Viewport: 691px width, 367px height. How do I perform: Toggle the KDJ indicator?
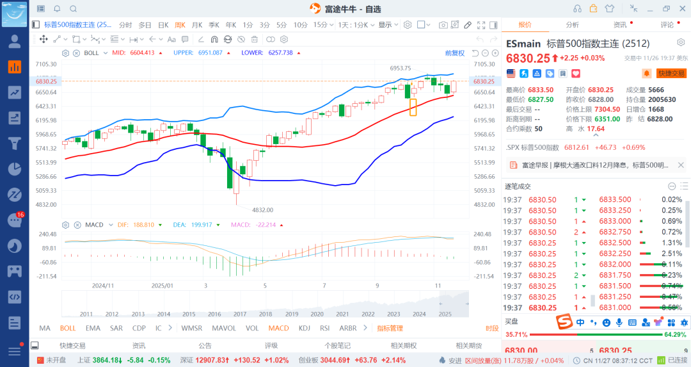tap(304, 328)
